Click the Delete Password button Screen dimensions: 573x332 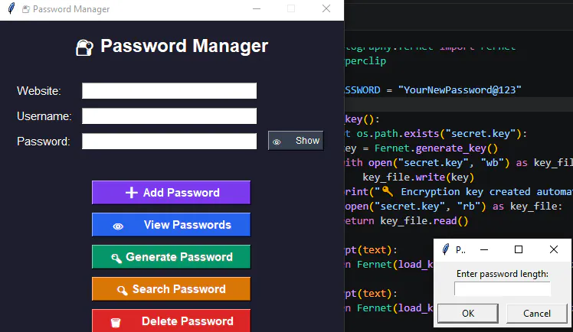(171, 321)
